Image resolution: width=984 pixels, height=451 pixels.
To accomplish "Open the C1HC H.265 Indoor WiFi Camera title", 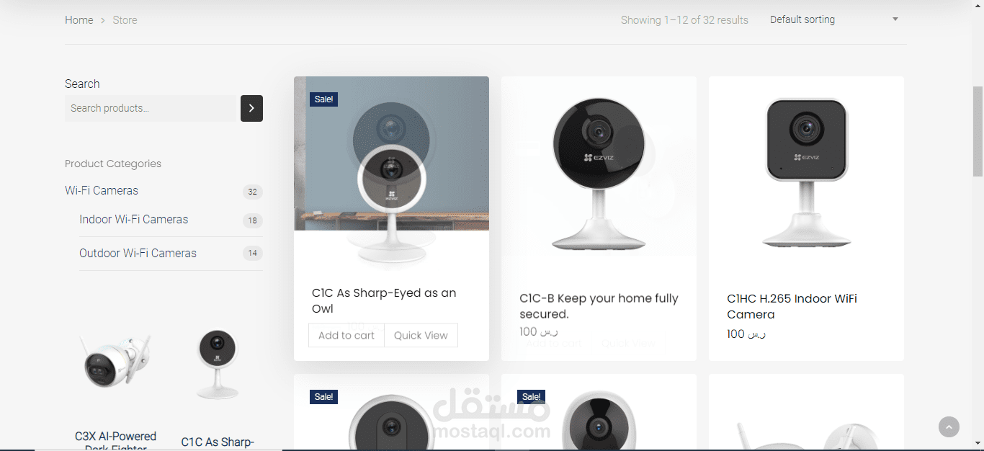I will point(792,306).
